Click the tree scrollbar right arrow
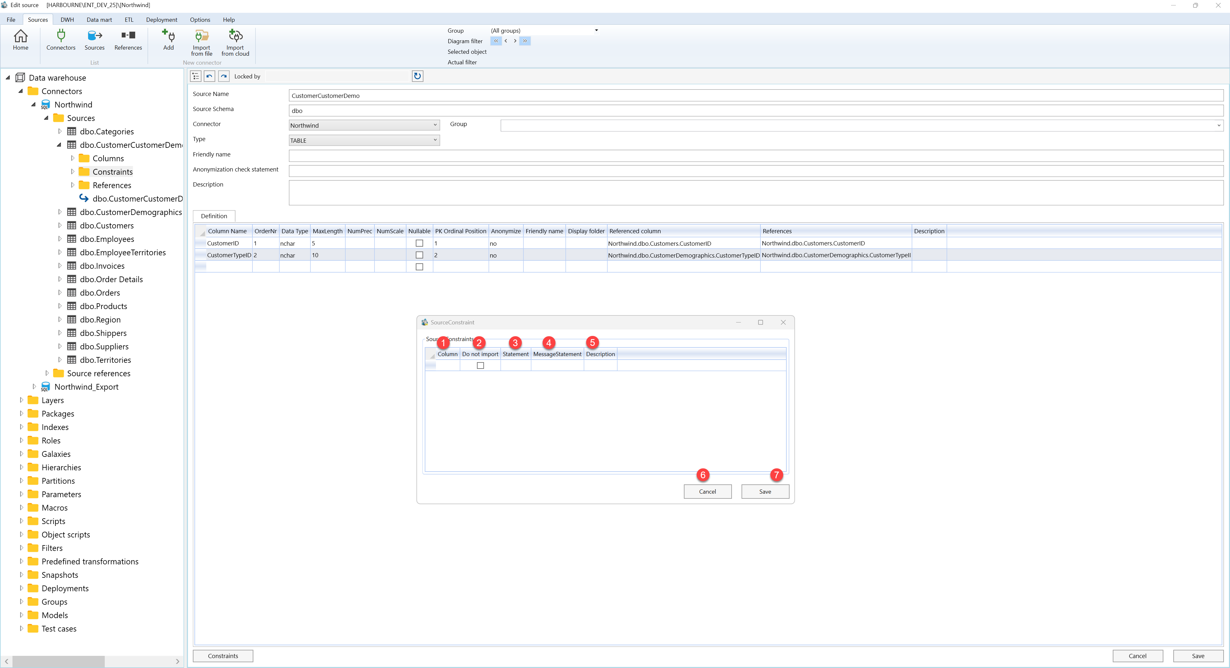 click(x=178, y=661)
